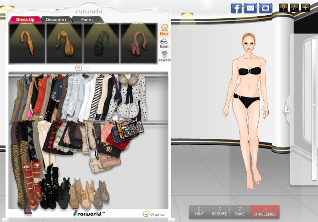Expand the Decorate tab menu
Viewport: 318px width, 222px height.
pos(56,20)
